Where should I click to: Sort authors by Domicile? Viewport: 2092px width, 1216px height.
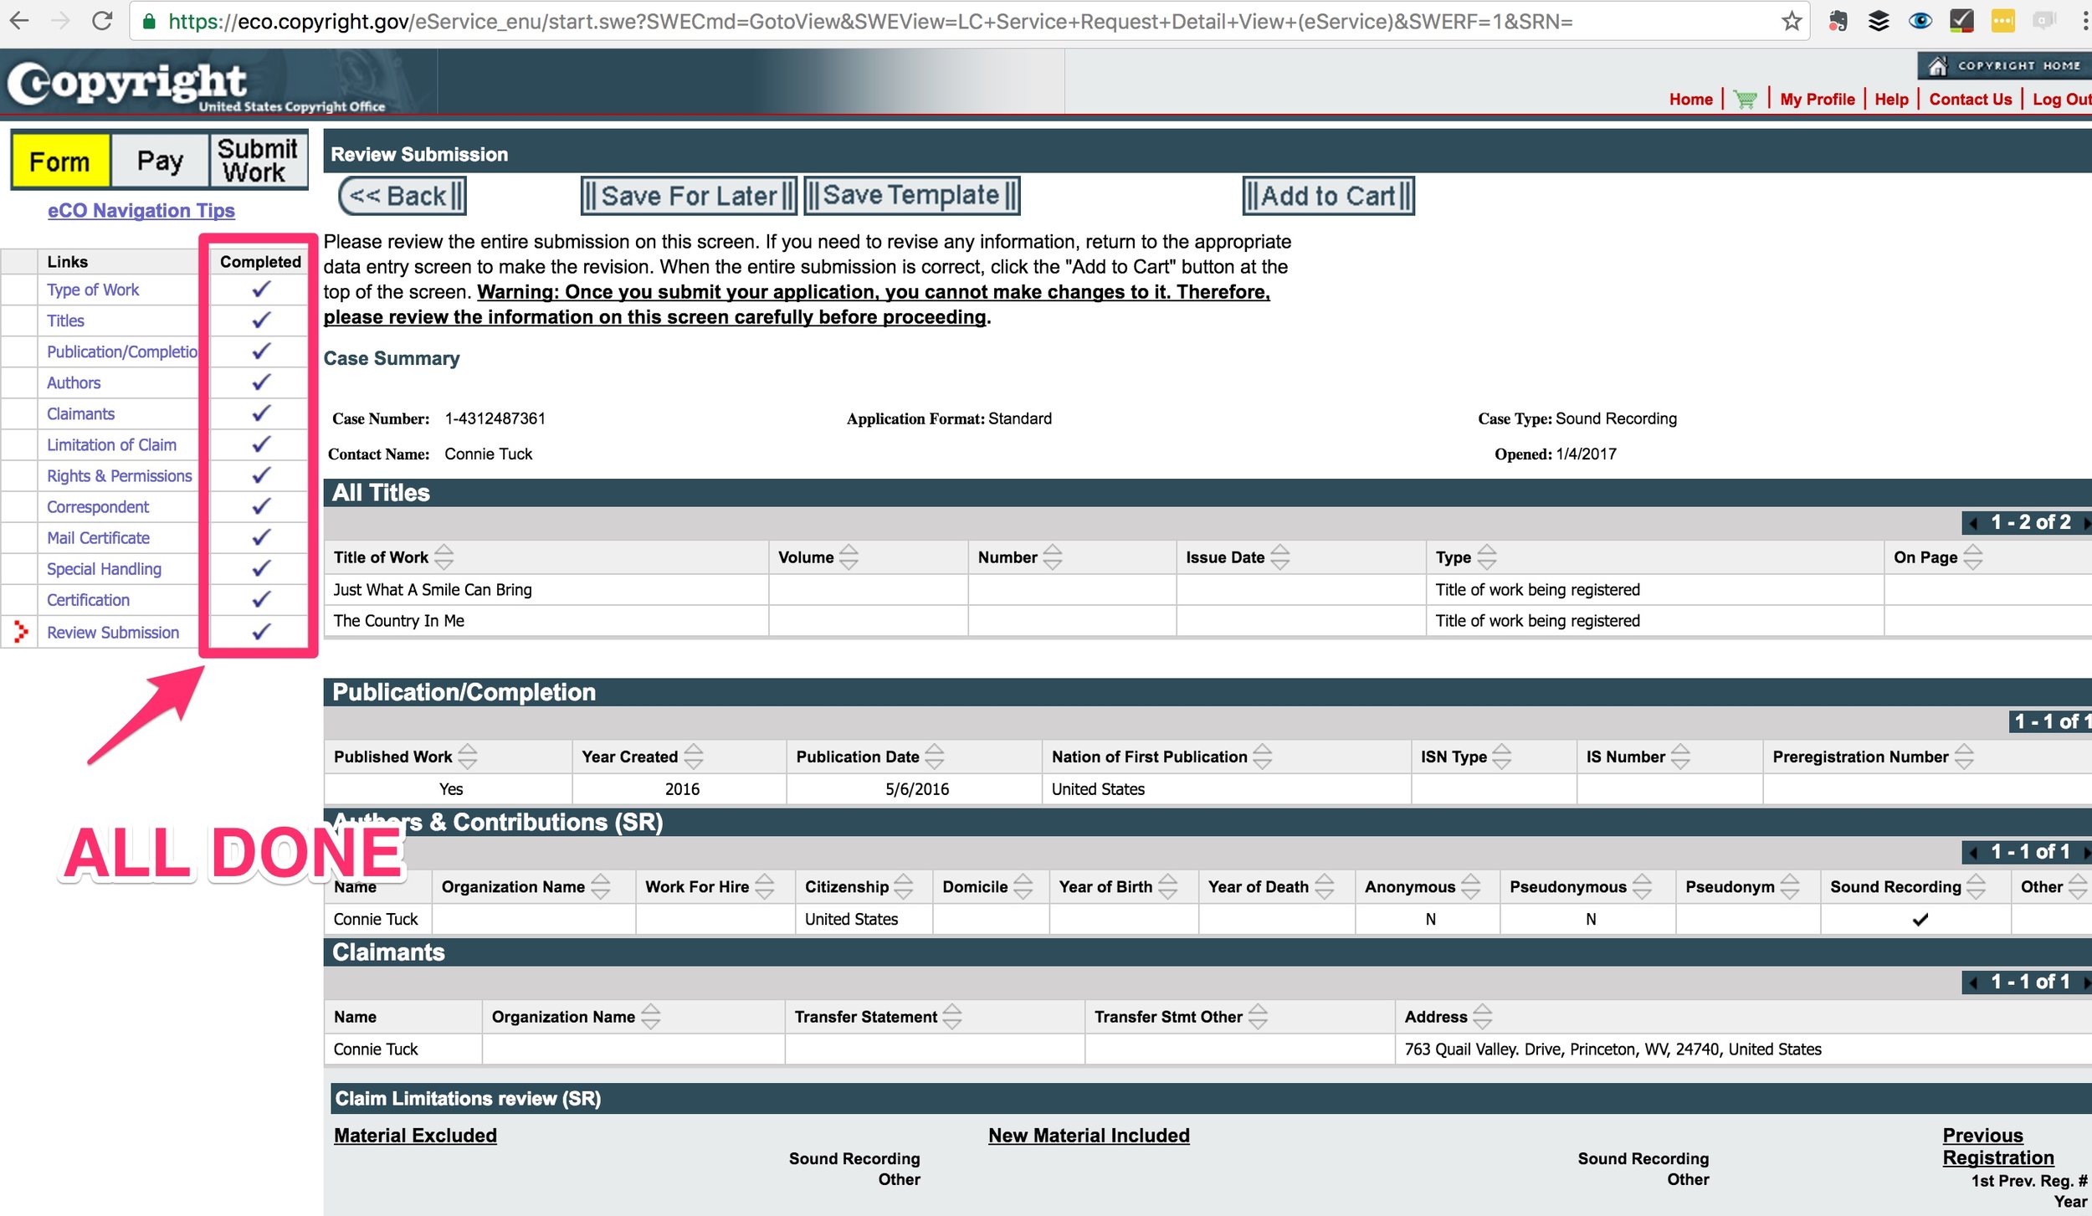tap(1023, 886)
